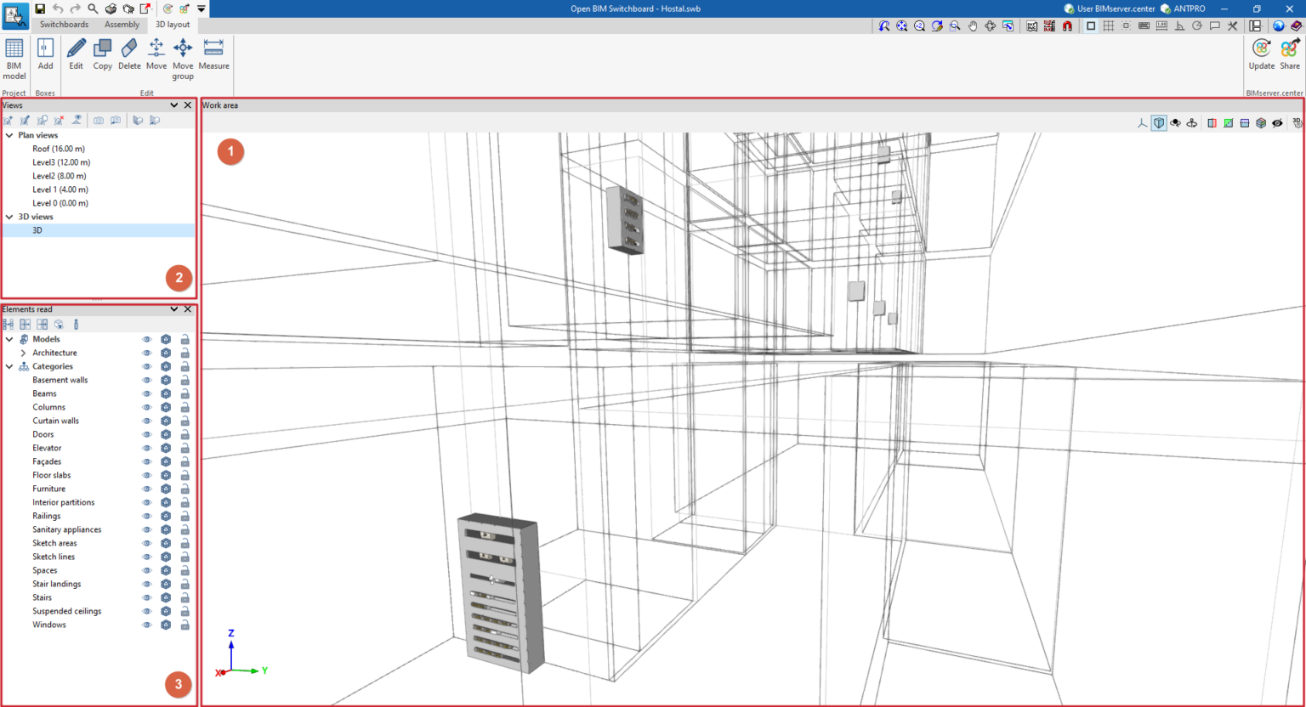Open the Switchboards tab

coord(64,24)
